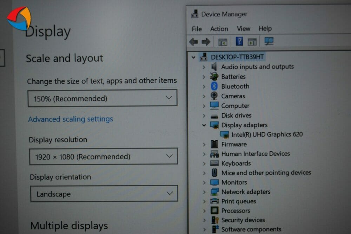Click the Device Manager title bar icon
This screenshot has width=351, height=234.
[x=194, y=14]
